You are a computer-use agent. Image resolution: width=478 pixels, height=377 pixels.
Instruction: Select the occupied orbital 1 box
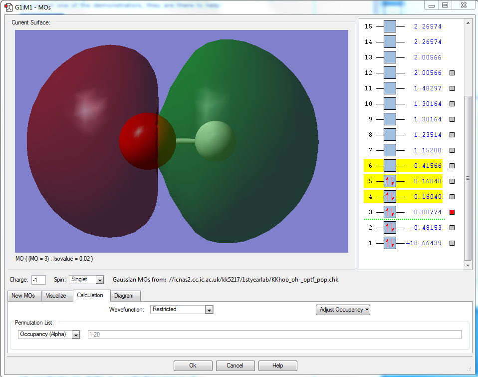tap(390, 243)
